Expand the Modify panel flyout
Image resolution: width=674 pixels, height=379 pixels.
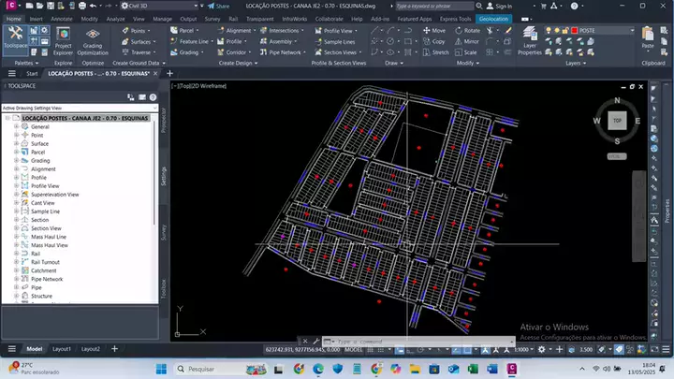coord(468,64)
